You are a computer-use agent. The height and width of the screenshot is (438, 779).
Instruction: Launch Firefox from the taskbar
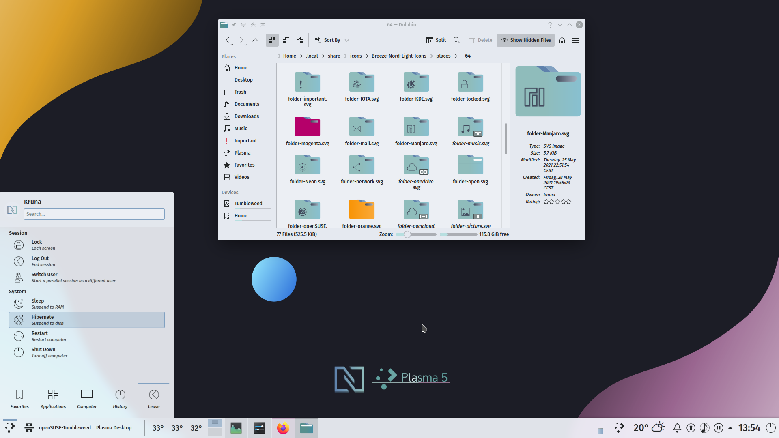(x=283, y=428)
